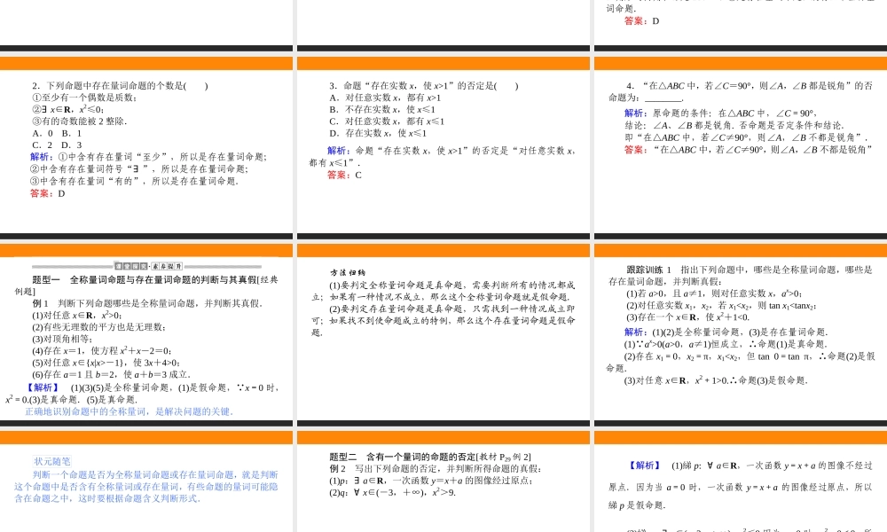
Task: Click the blue '【解析】' label in 例1
Action: click(x=44, y=387)
